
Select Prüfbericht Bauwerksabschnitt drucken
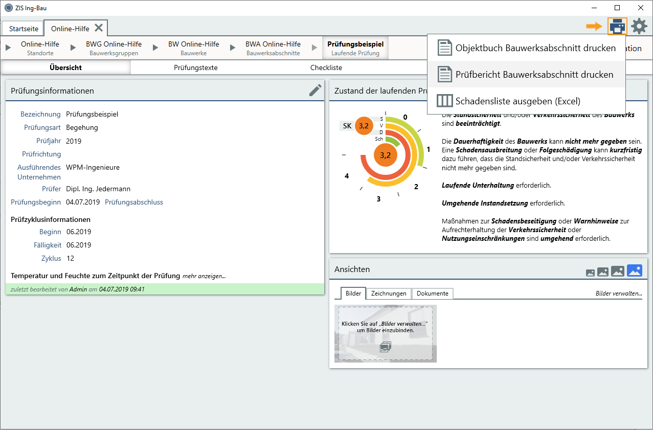tap(534, 75)
